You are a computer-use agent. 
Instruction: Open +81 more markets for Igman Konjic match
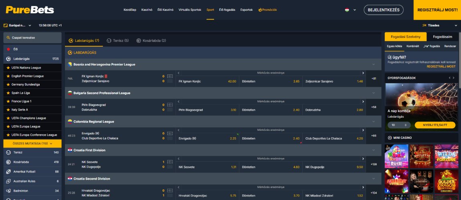(x=374, y=78)
